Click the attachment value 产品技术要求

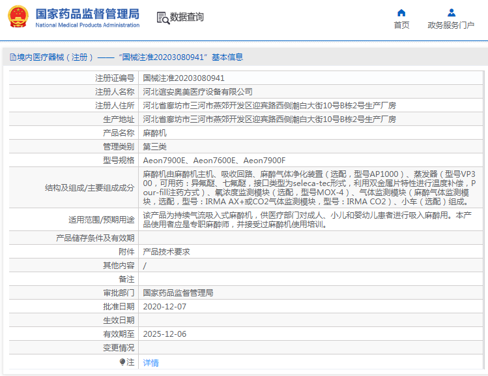point(166,251)
